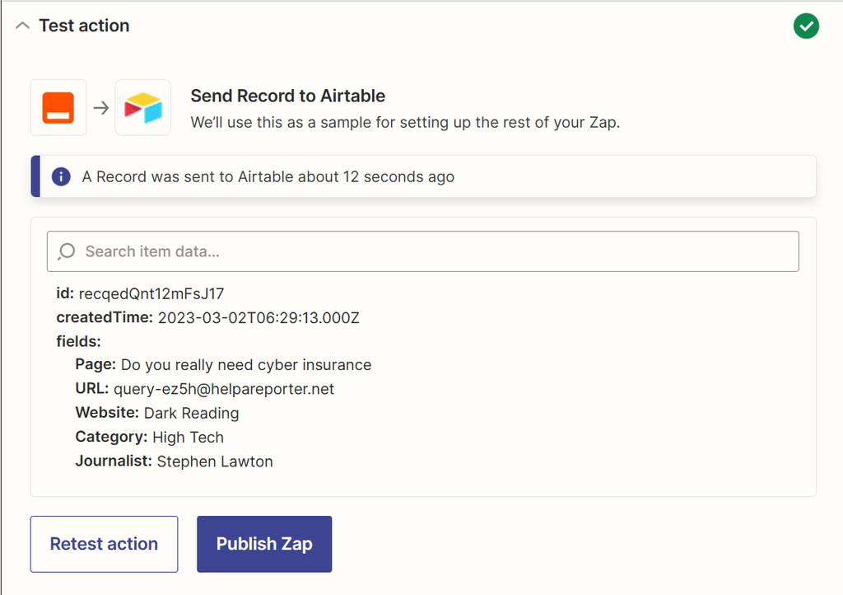843x595 pixels.
Task: Click the arrow between app icons
Action: 100,107
